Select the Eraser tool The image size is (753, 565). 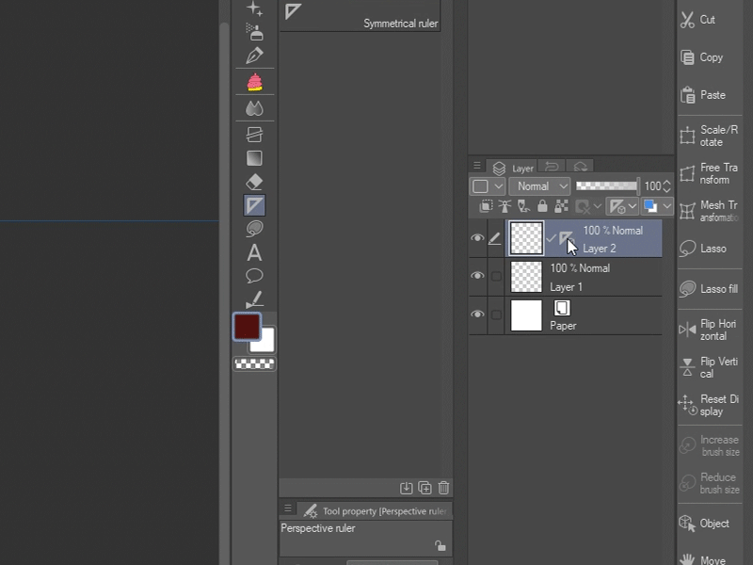[x=254, y=182]
